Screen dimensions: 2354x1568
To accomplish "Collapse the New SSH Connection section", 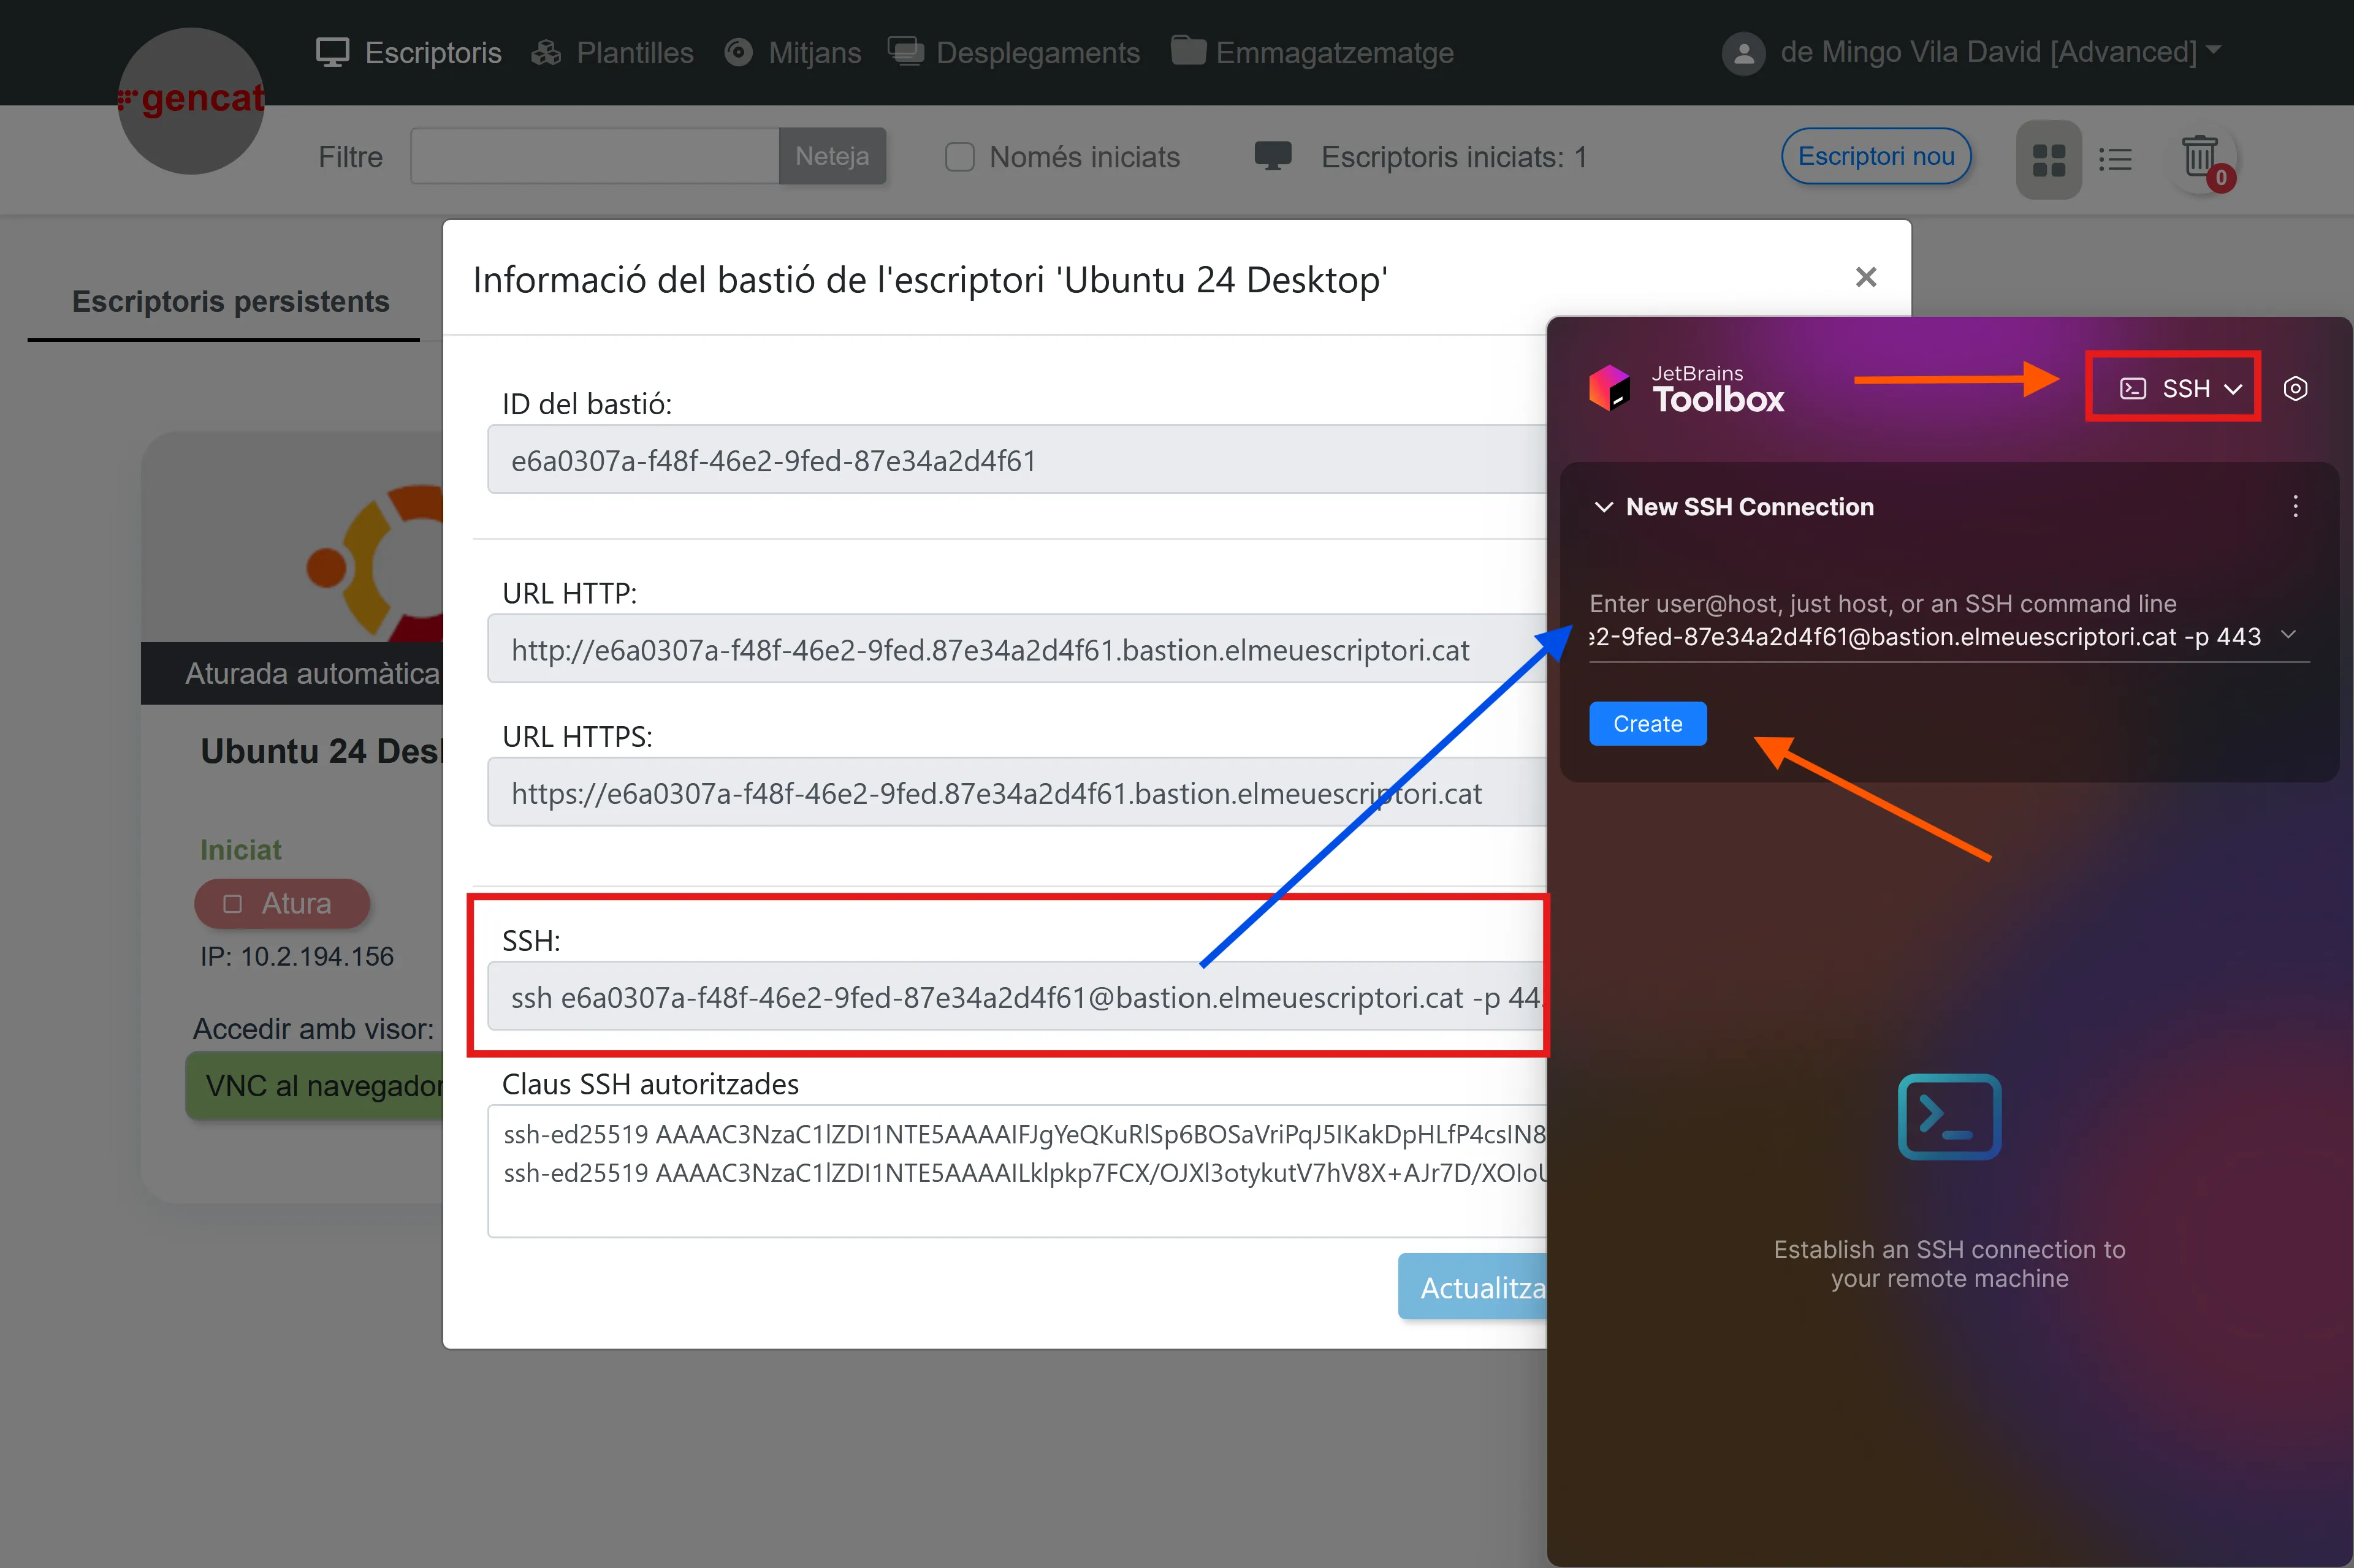I will tap(1604, 507).
